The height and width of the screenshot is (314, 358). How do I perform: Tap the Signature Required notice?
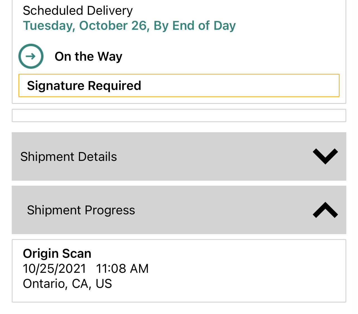pos(179,85)
